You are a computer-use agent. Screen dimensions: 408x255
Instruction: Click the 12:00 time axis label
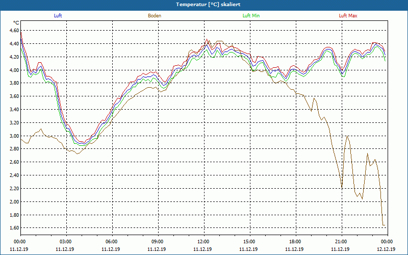(204, 242)
